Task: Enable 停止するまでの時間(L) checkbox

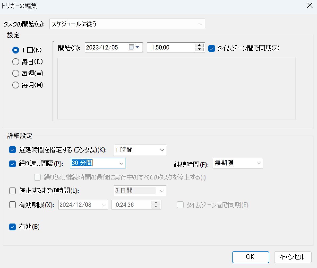Action: (12, 191)
